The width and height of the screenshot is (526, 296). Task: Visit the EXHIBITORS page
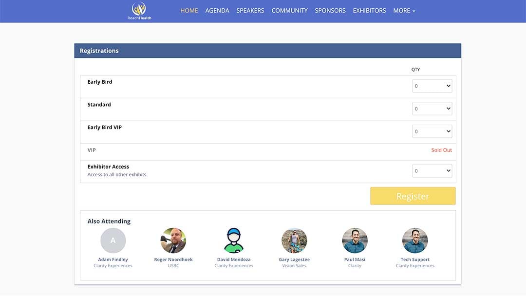[x=369, y=10]
